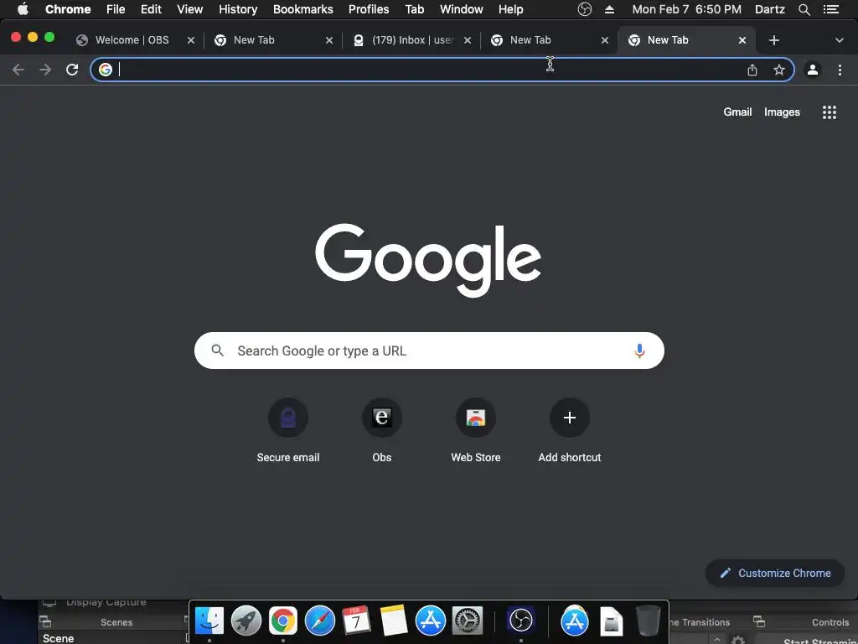Open Safari from the dock
Viewport: 858px width, 644px height.
pos(319,621)
